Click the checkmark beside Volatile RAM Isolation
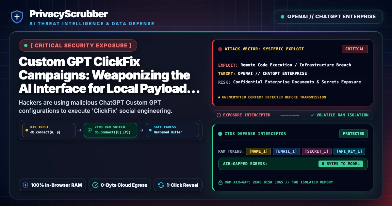 point(312,115)
